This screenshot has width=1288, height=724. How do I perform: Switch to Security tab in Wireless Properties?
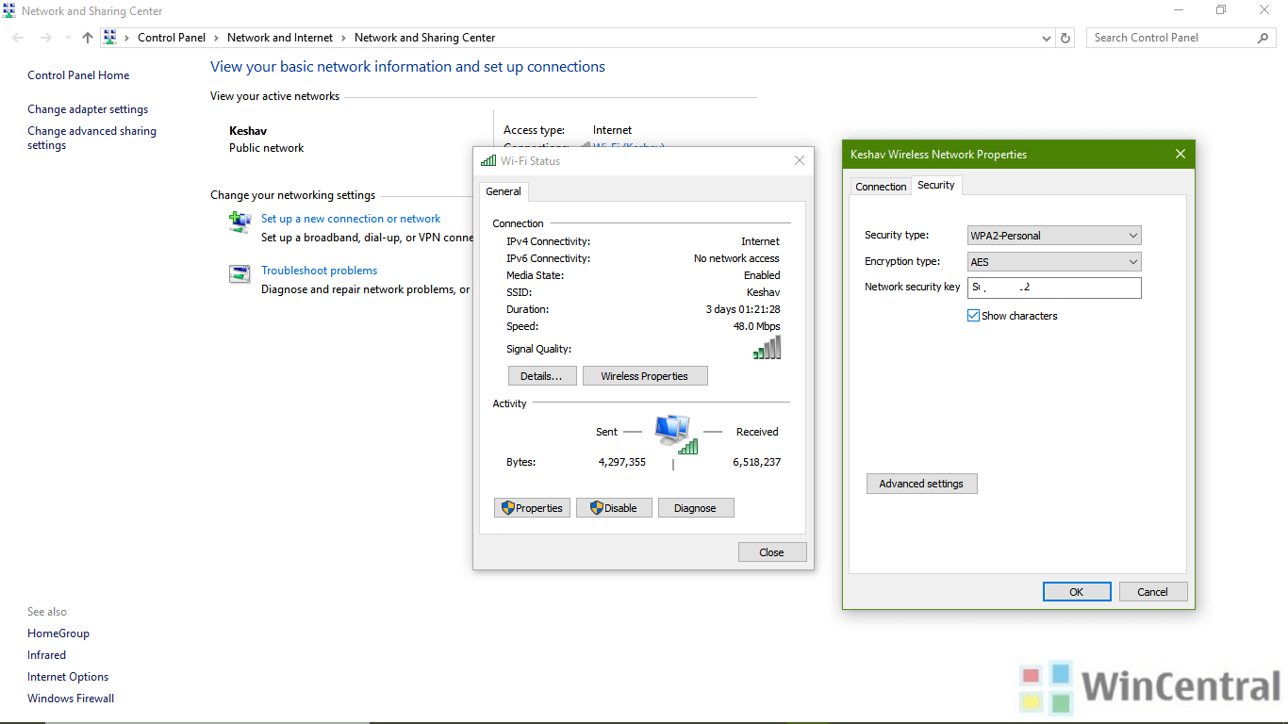(x=936, y=185)
